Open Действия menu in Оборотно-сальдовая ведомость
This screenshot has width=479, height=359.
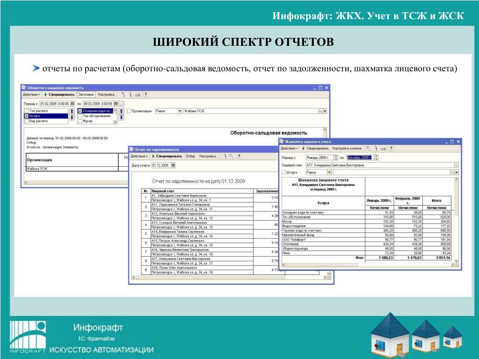coord(31,94)
